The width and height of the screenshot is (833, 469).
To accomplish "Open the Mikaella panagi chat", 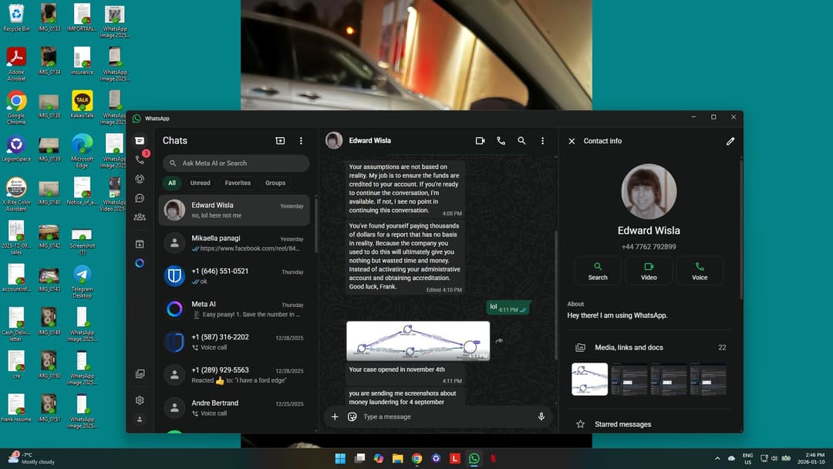I will point(234,243).
